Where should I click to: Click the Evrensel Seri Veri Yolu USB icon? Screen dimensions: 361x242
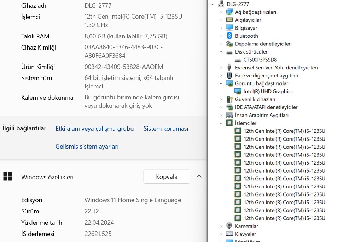point(229,67)
